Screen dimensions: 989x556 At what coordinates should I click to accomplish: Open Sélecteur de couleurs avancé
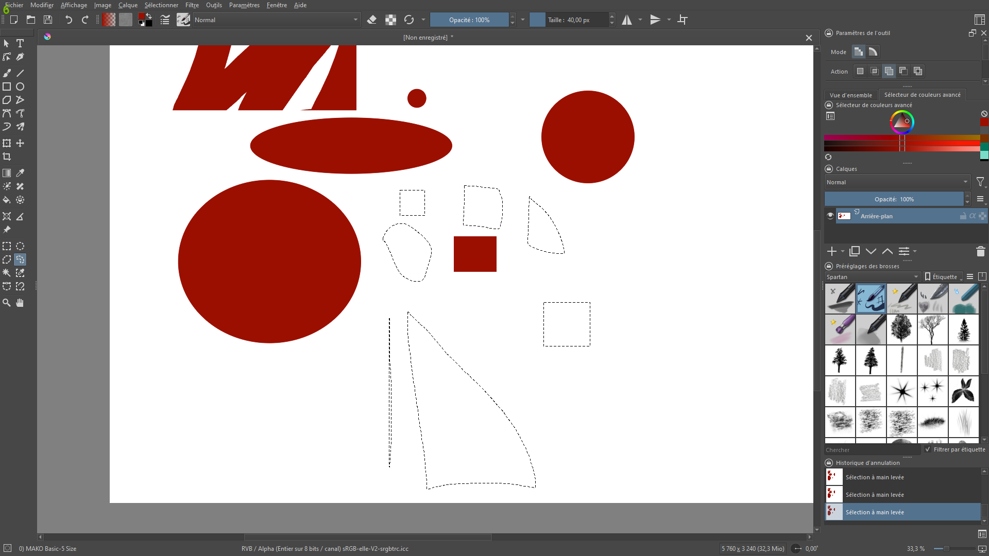coord(922,95)
